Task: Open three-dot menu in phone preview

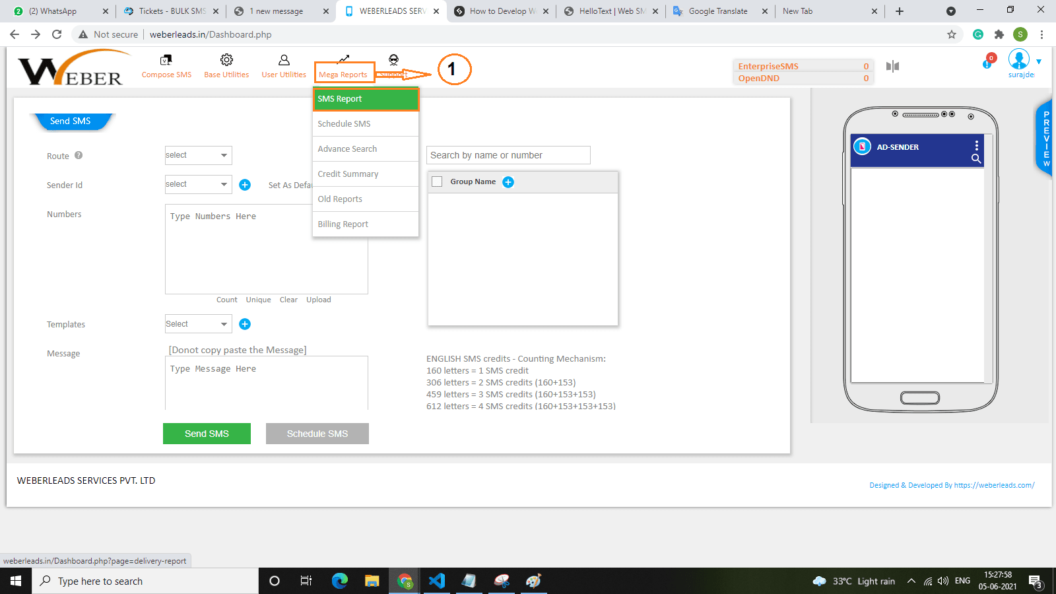Action: 976,145
